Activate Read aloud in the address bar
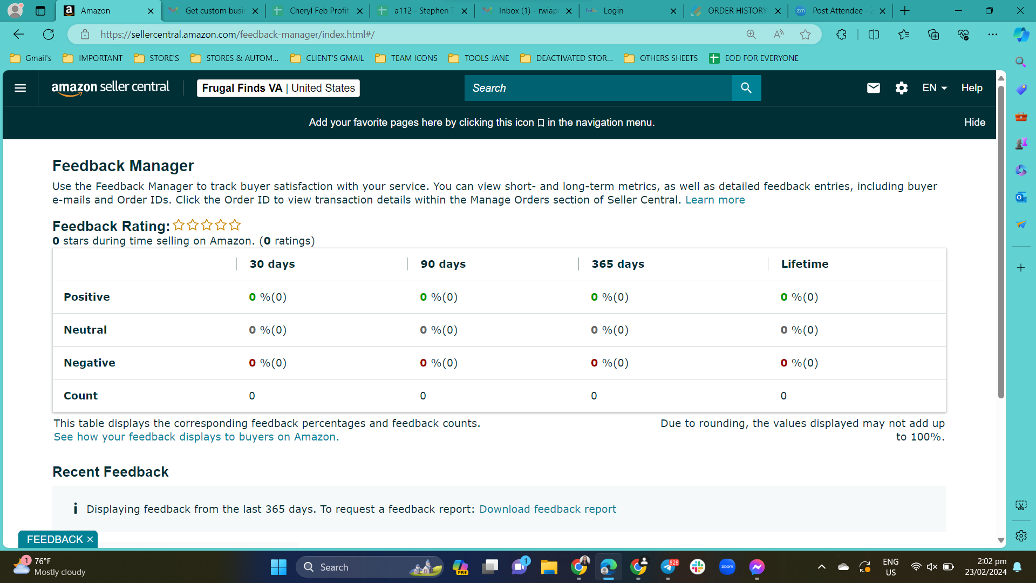1036x583 pixels. 778,35
